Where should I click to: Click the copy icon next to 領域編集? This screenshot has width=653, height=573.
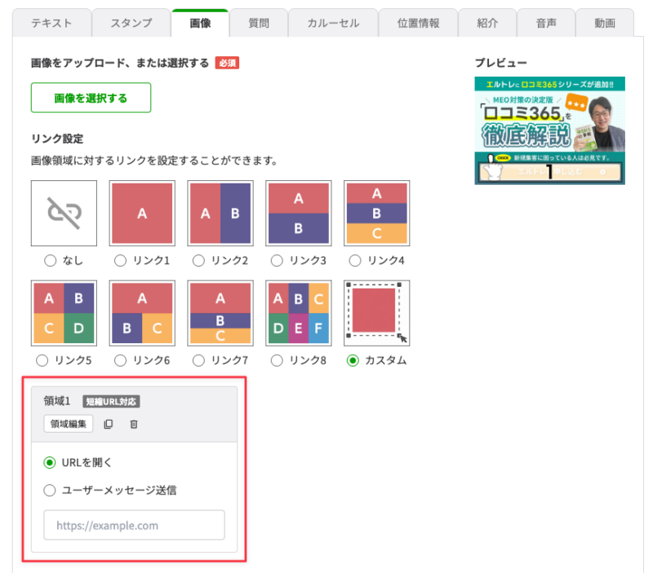tap(109, 424)
